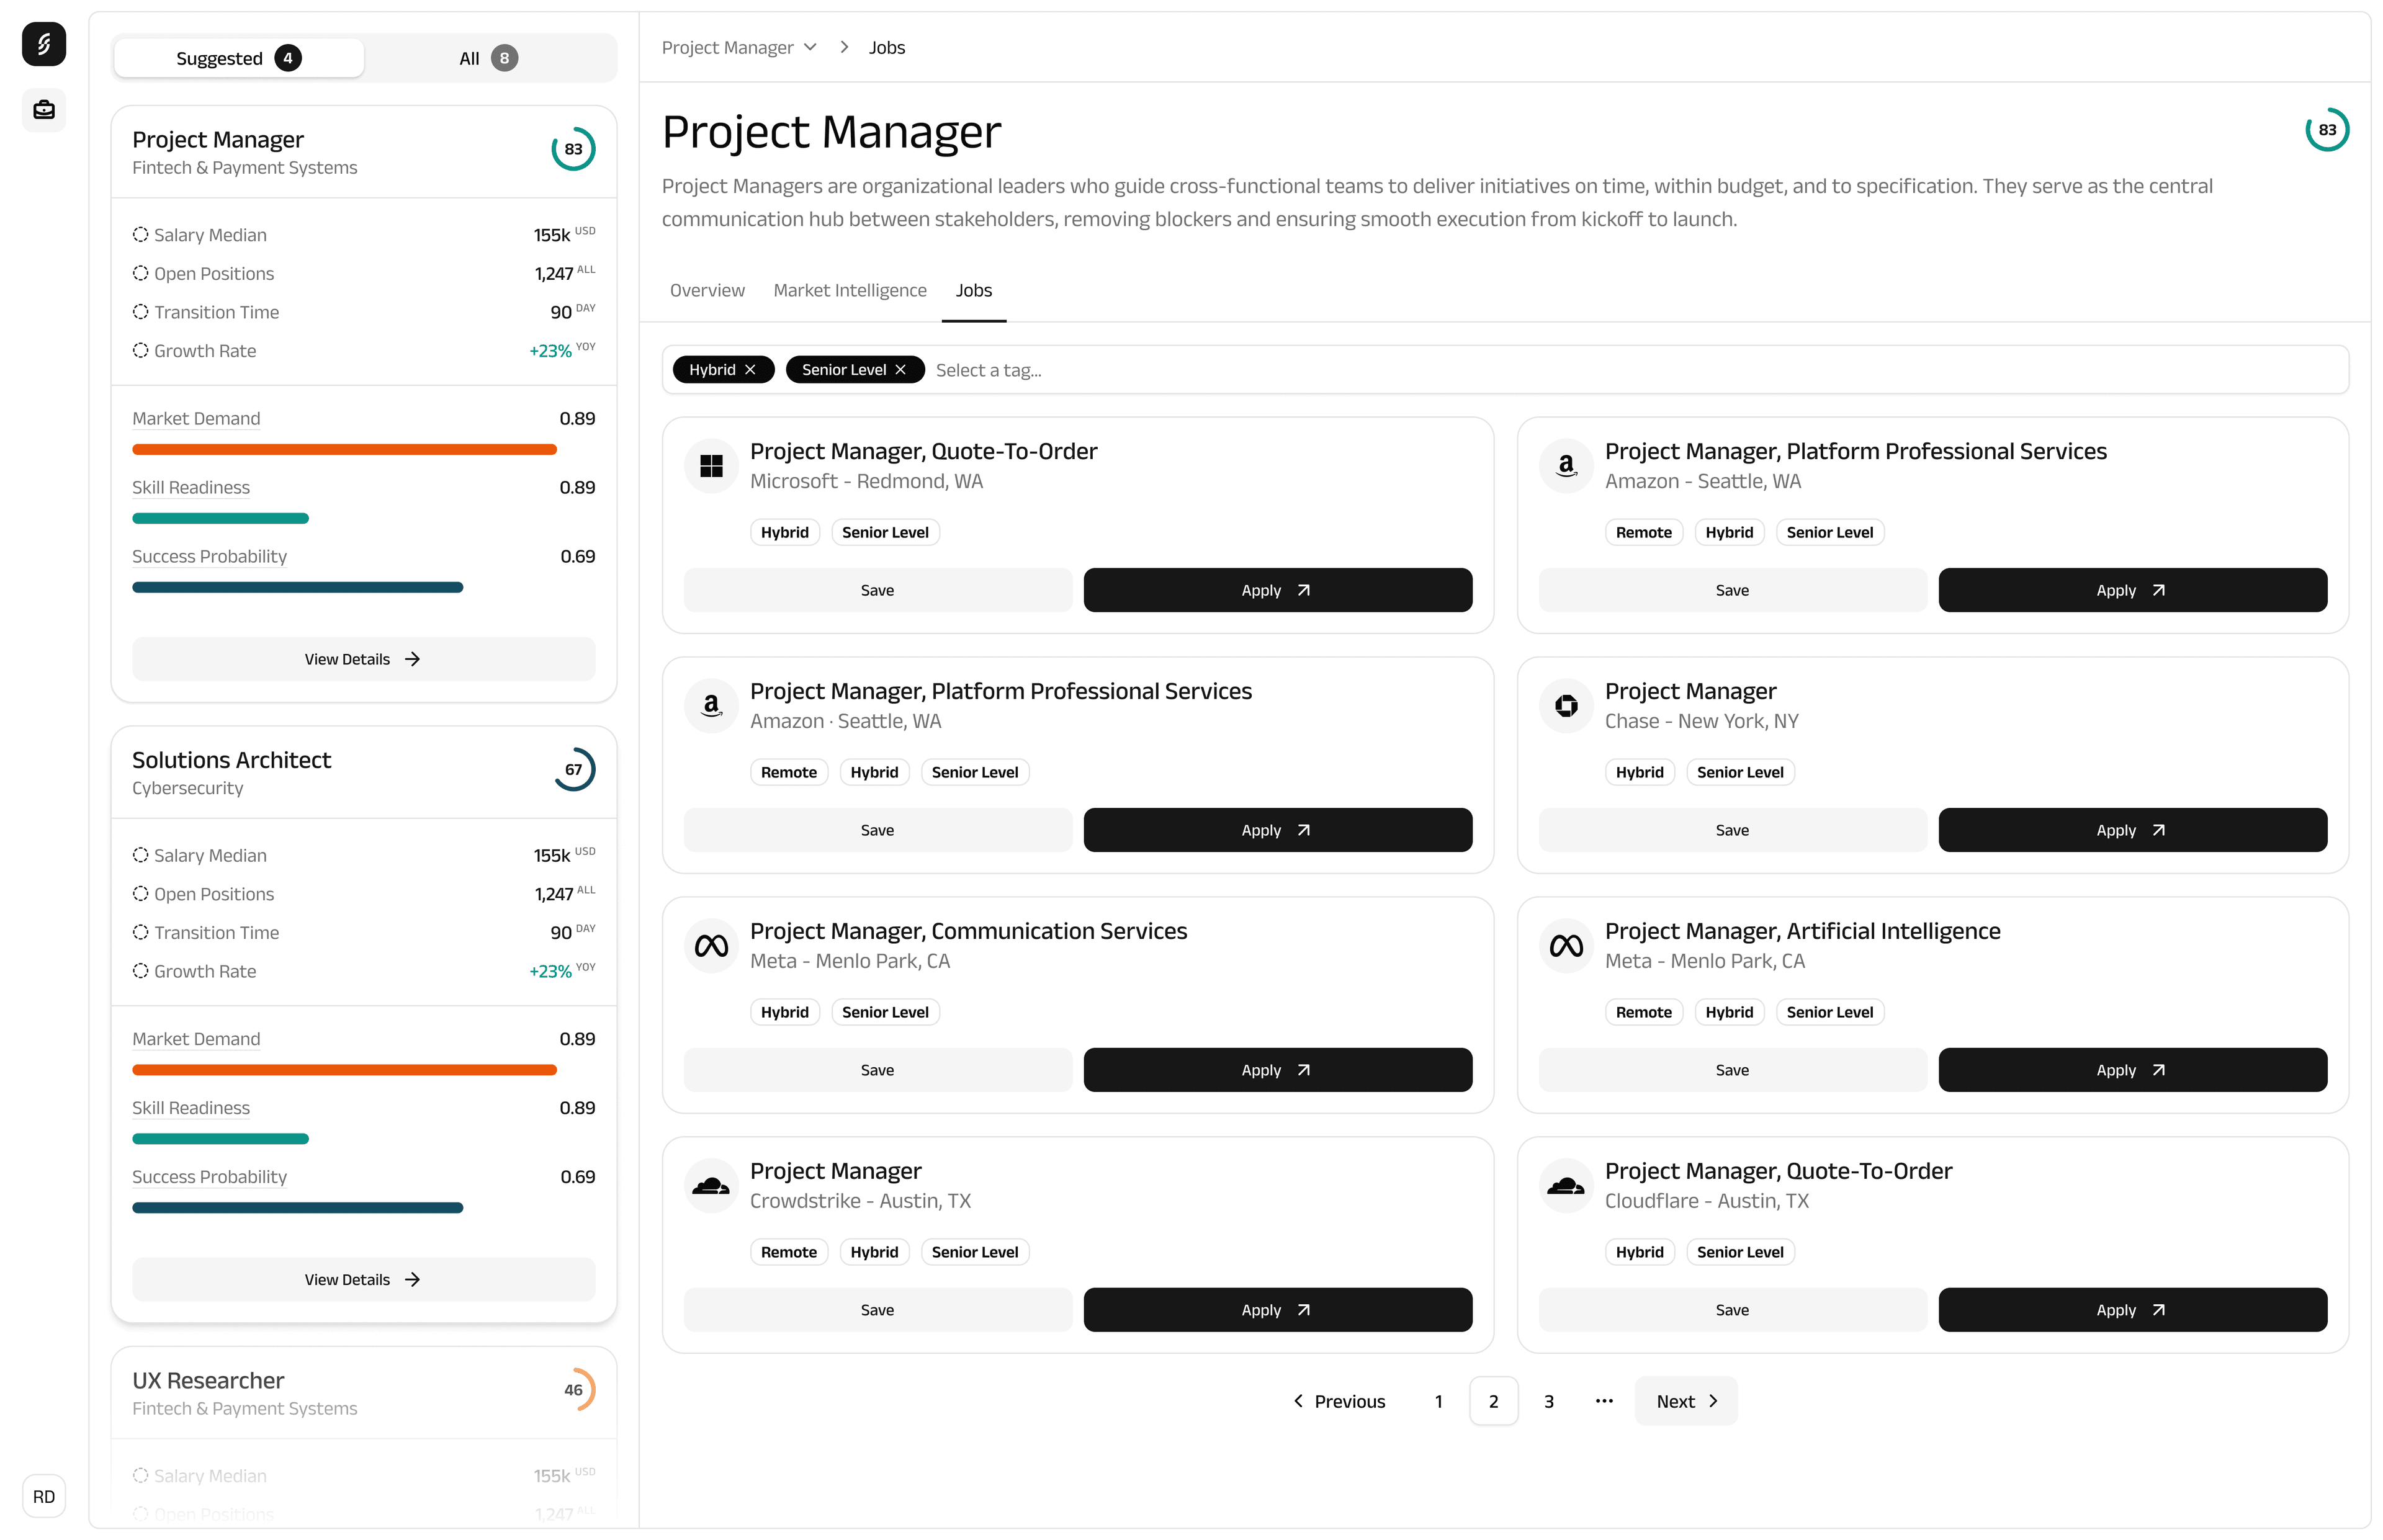
Task: Click the app logo icon in top sidebar
Action: (44, 44)
